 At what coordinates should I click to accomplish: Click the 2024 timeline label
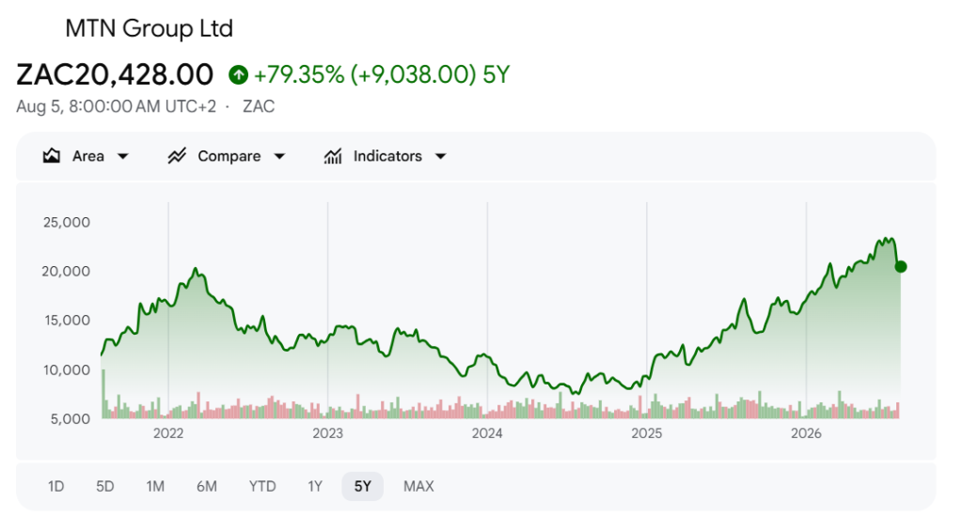coord(487,433)
